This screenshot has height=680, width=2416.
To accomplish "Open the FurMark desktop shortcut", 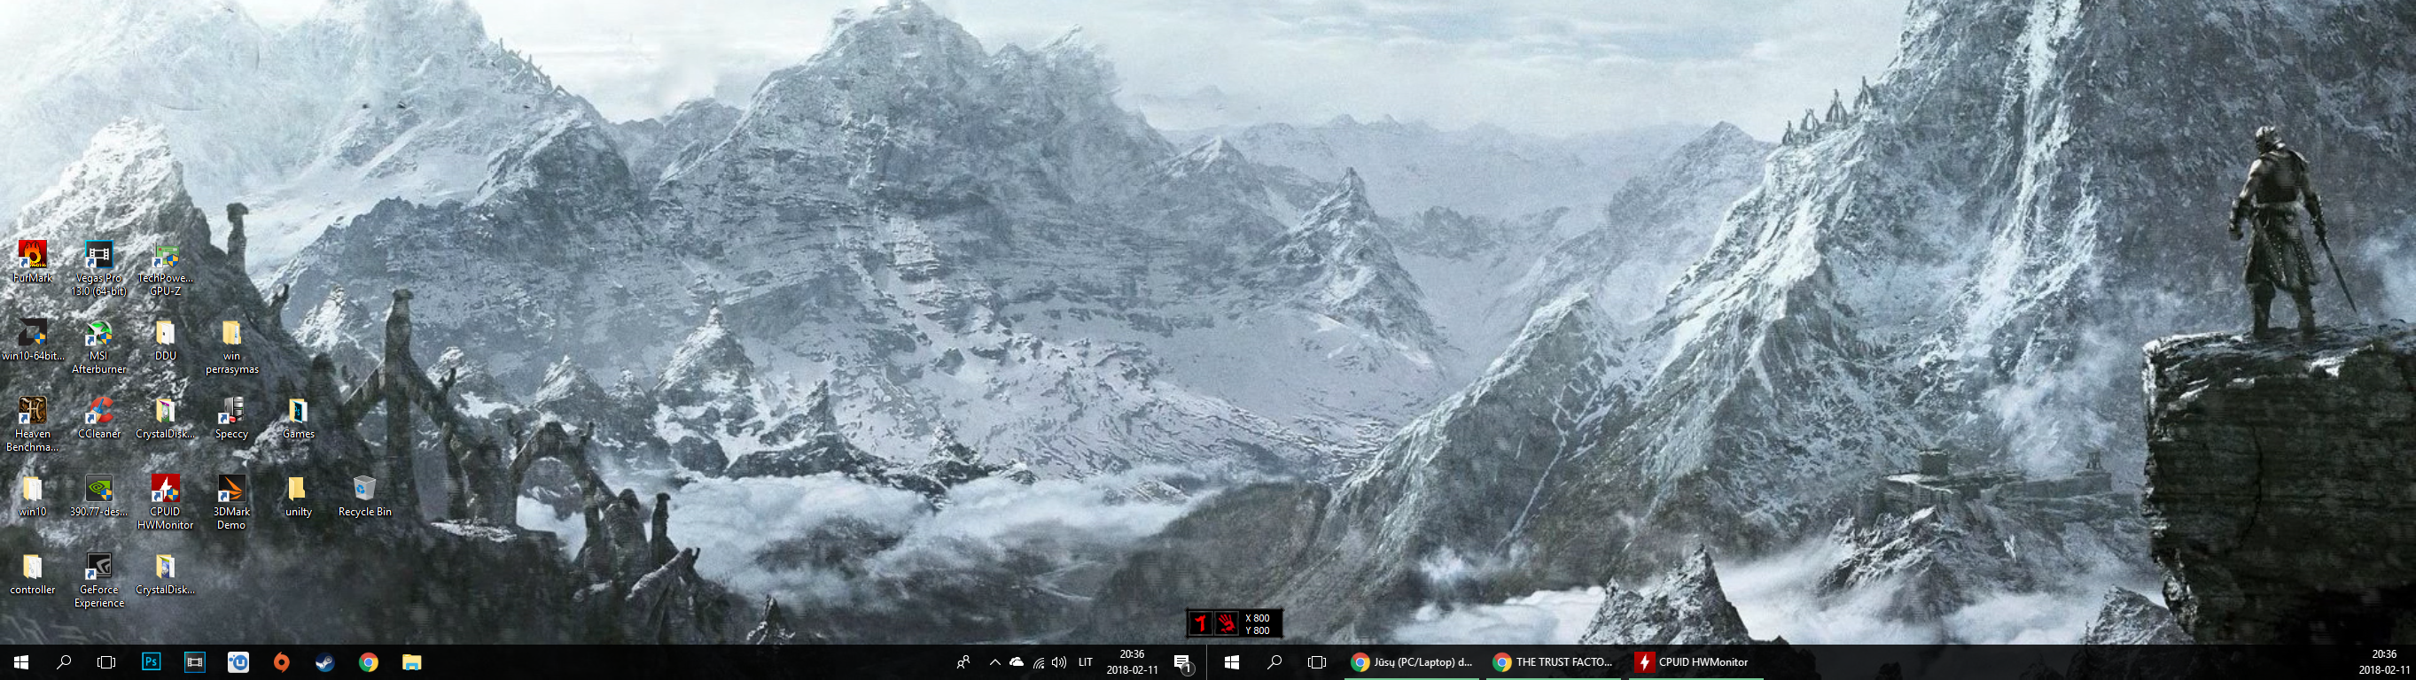I will tap(33, 261).
